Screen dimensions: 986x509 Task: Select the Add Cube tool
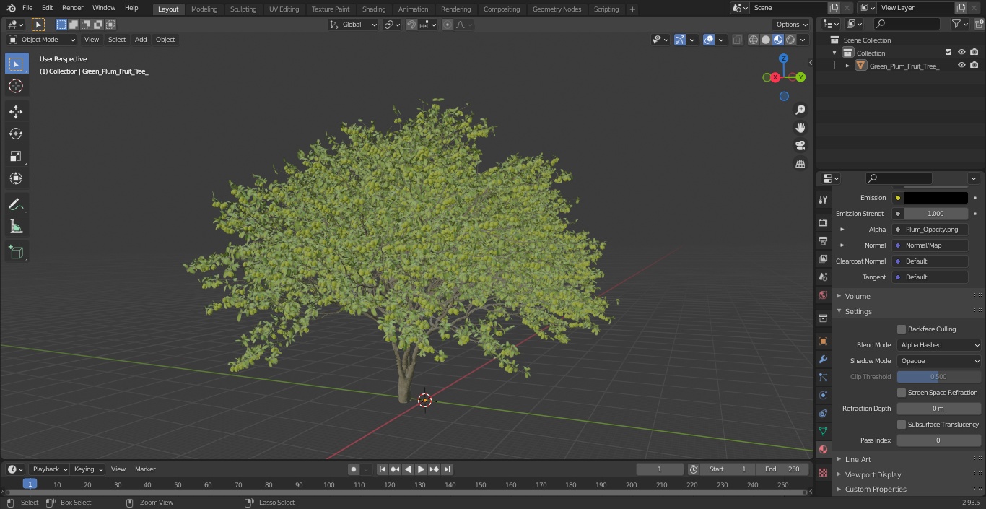16,253
